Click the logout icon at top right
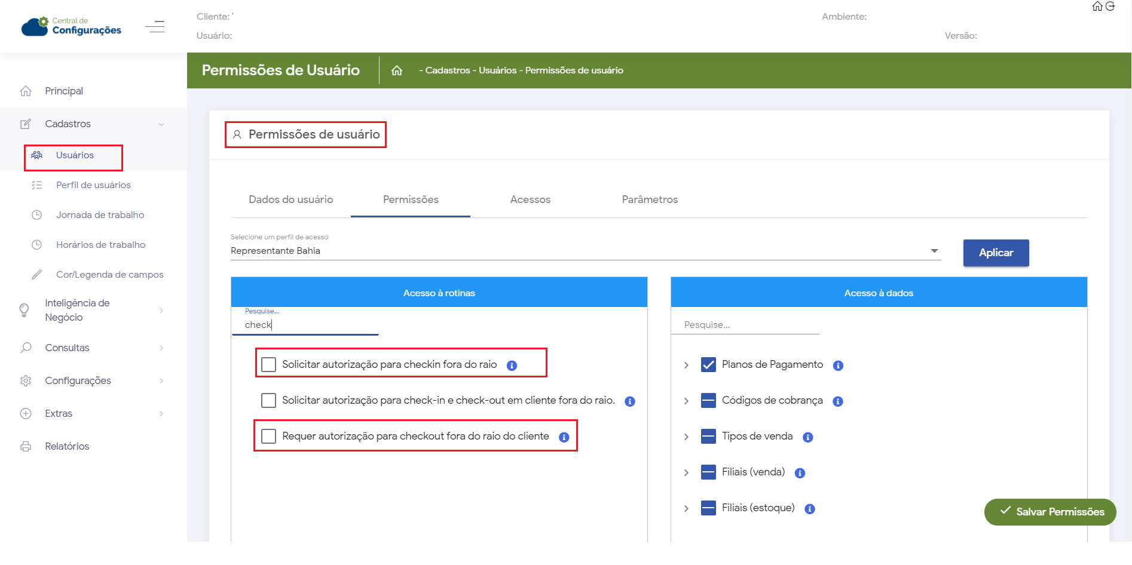The image size is (1132, 565). coord(1110,7)
